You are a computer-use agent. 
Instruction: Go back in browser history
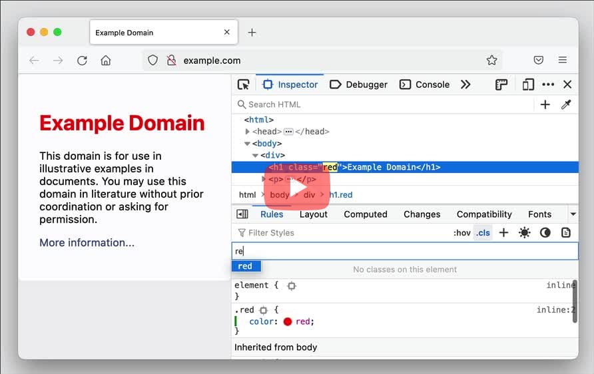(34, 60)
